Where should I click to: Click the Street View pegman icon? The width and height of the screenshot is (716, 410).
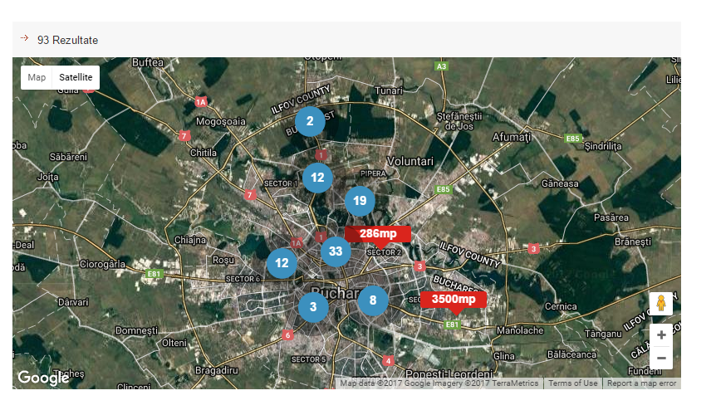[661, 303]
